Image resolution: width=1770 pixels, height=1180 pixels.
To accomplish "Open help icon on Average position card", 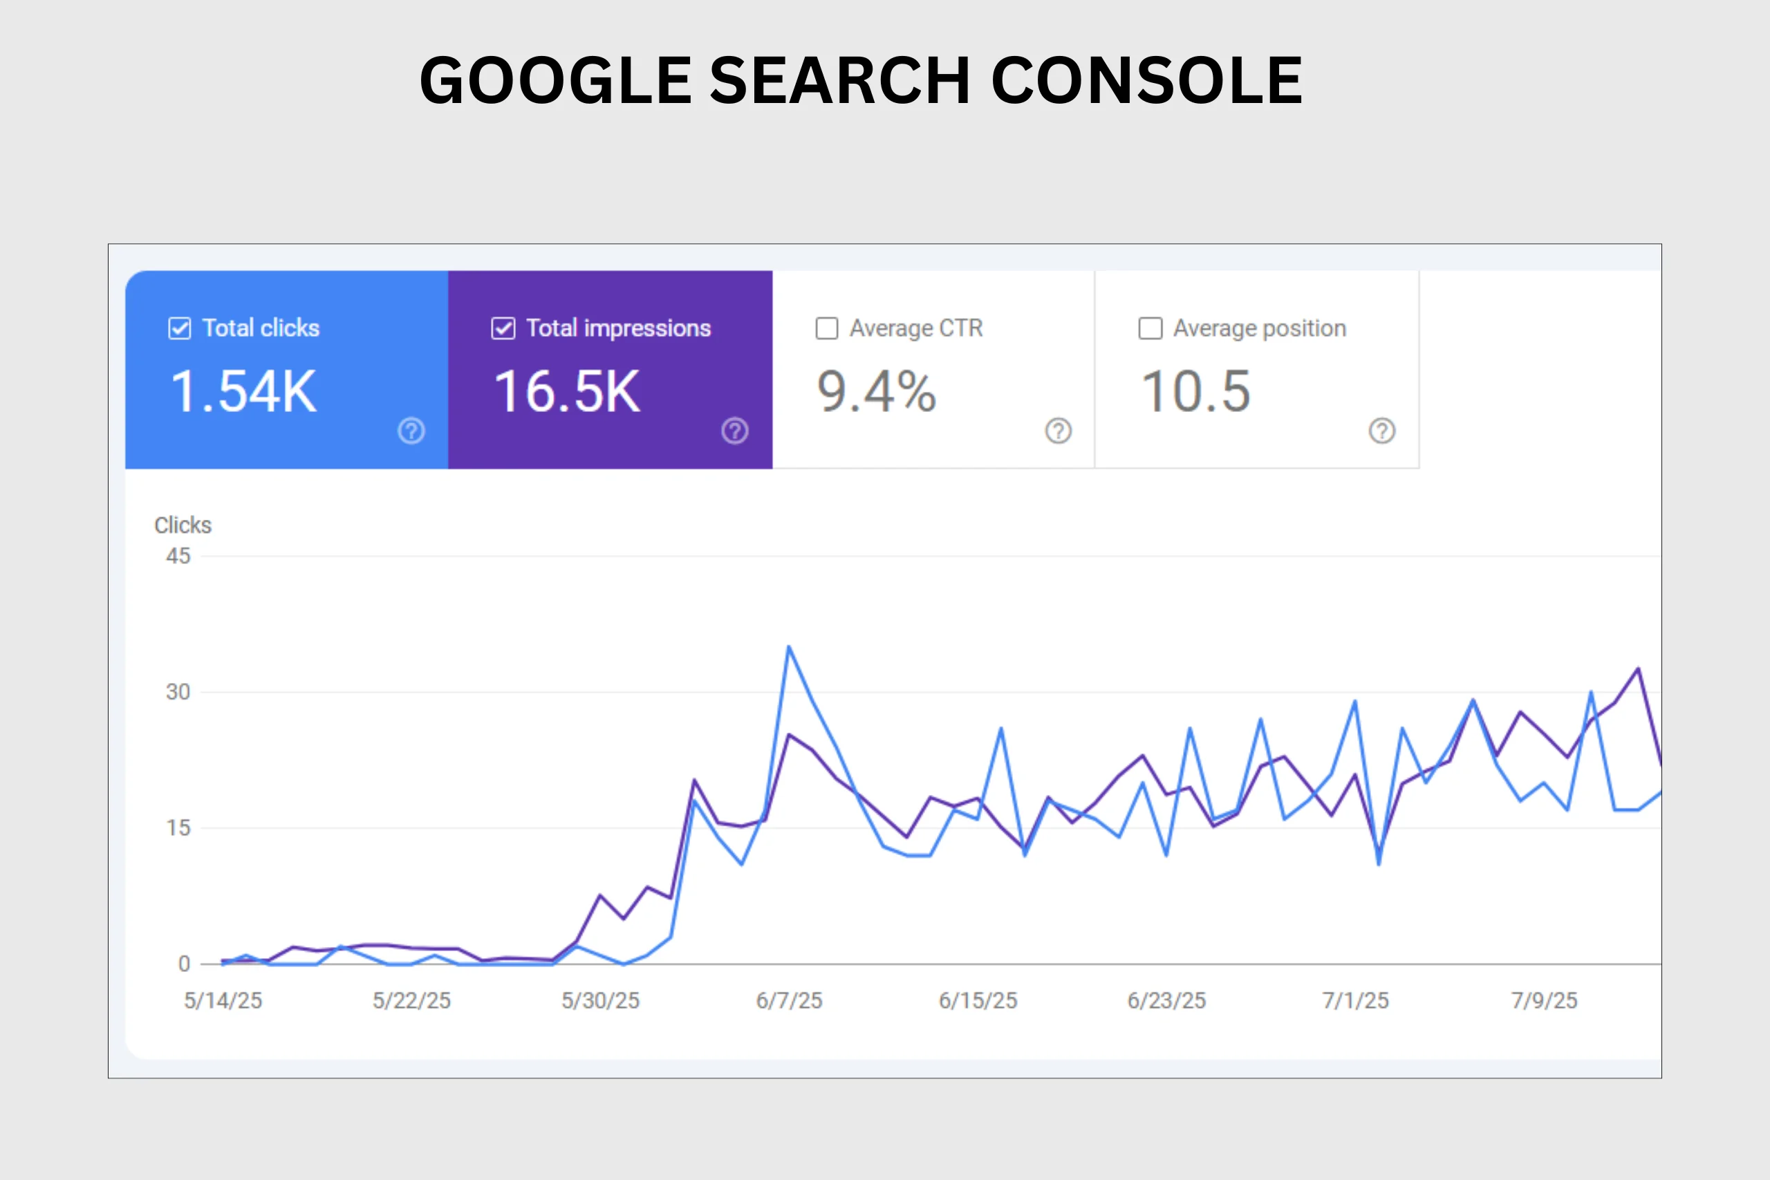I will pyautogui.click(x=1381, y=431).
